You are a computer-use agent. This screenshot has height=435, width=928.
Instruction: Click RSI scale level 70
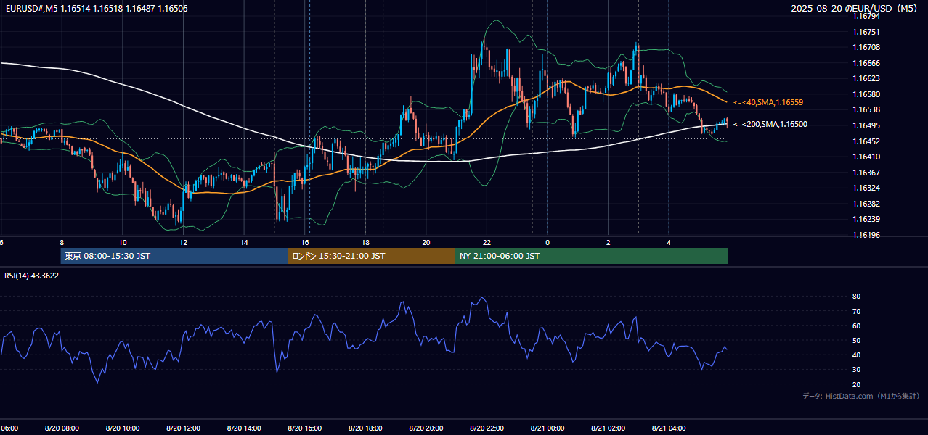(856, 311)
